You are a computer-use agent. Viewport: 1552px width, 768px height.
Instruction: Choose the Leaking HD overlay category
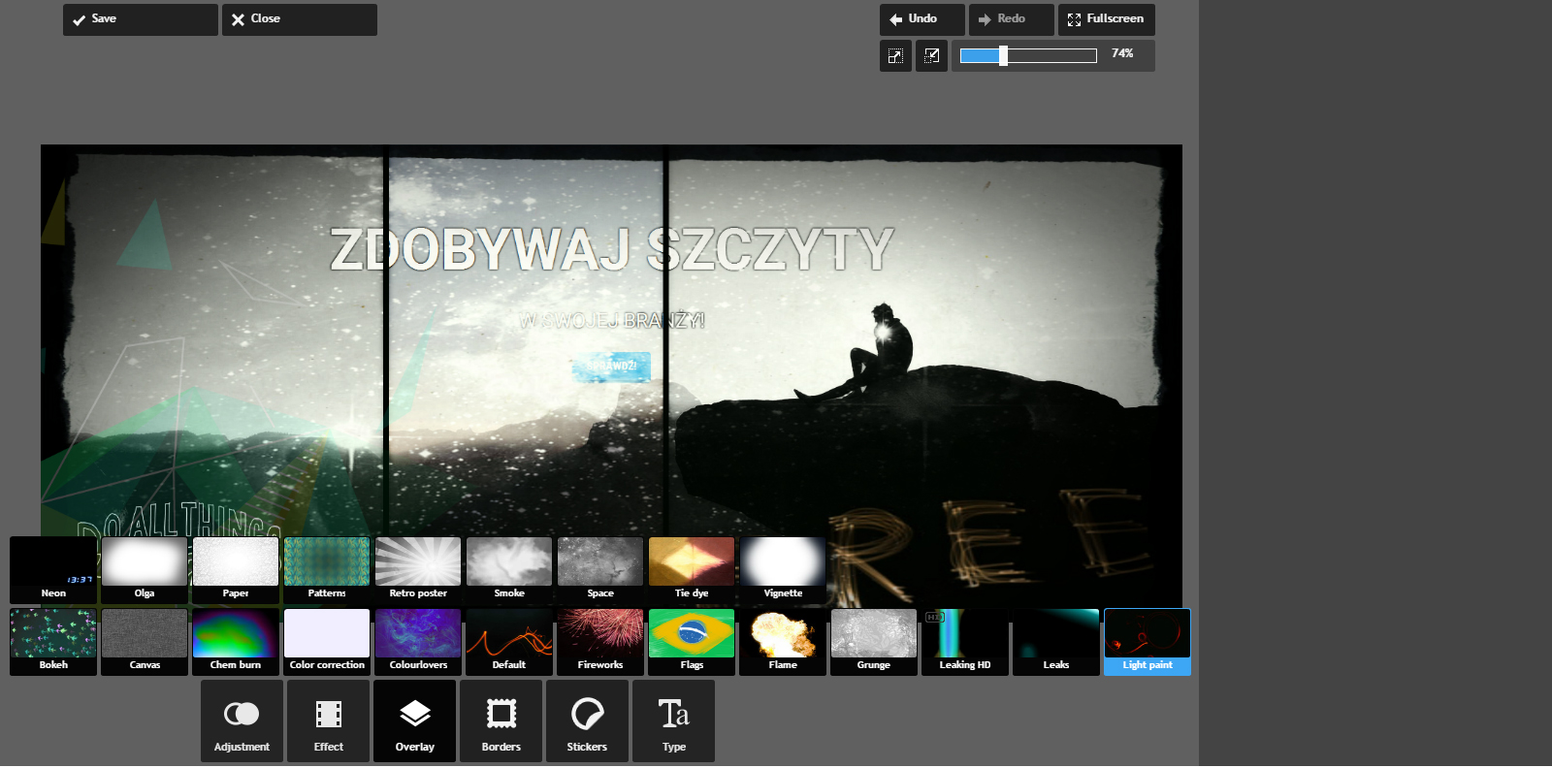965,642
